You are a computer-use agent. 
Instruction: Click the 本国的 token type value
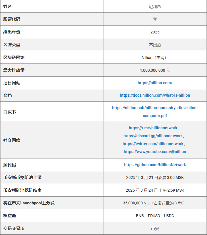[155, 45]
